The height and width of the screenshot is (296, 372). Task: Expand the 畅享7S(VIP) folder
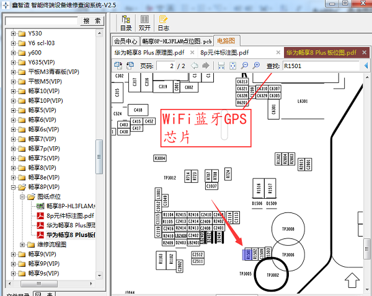[13, 159]
